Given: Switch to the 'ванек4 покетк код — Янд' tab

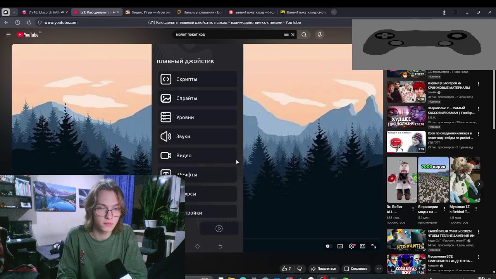Looking at the screenshot, I should (252, 12).
